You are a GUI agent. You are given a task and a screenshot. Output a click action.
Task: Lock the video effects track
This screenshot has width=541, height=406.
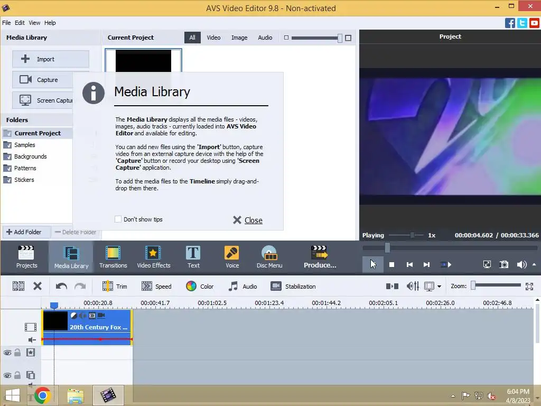[17, 353]
